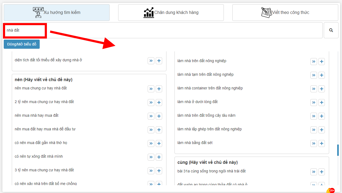Add keyword 'nên mua nhà hay mua đất'
The image size is (342, 193).
pyautogui.click(x=159, y=116)
